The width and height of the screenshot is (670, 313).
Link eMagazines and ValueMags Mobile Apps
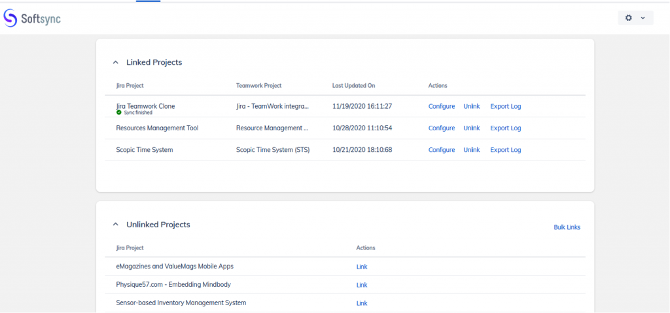coord(362,267)
